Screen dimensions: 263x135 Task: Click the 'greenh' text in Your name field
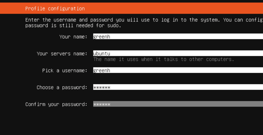point(102,37)
